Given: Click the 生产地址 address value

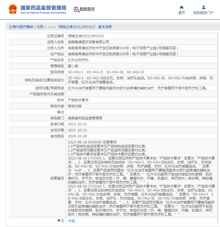Looking at the screenshot, I should [x=123, y=54].
